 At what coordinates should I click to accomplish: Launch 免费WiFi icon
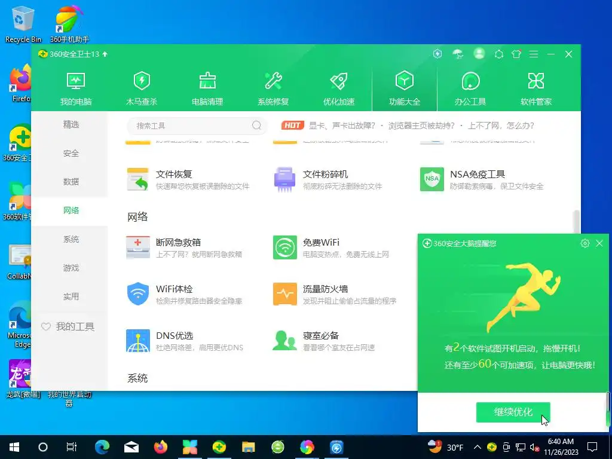(x=285, y=247)
